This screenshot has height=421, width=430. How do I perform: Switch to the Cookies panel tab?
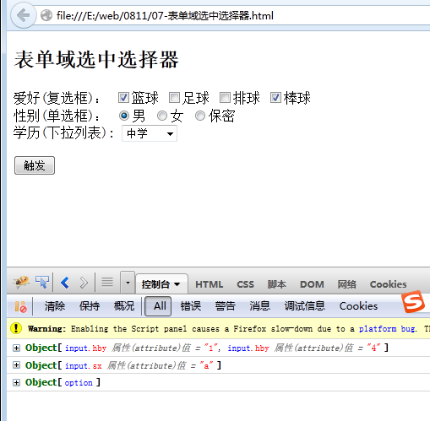388,284
